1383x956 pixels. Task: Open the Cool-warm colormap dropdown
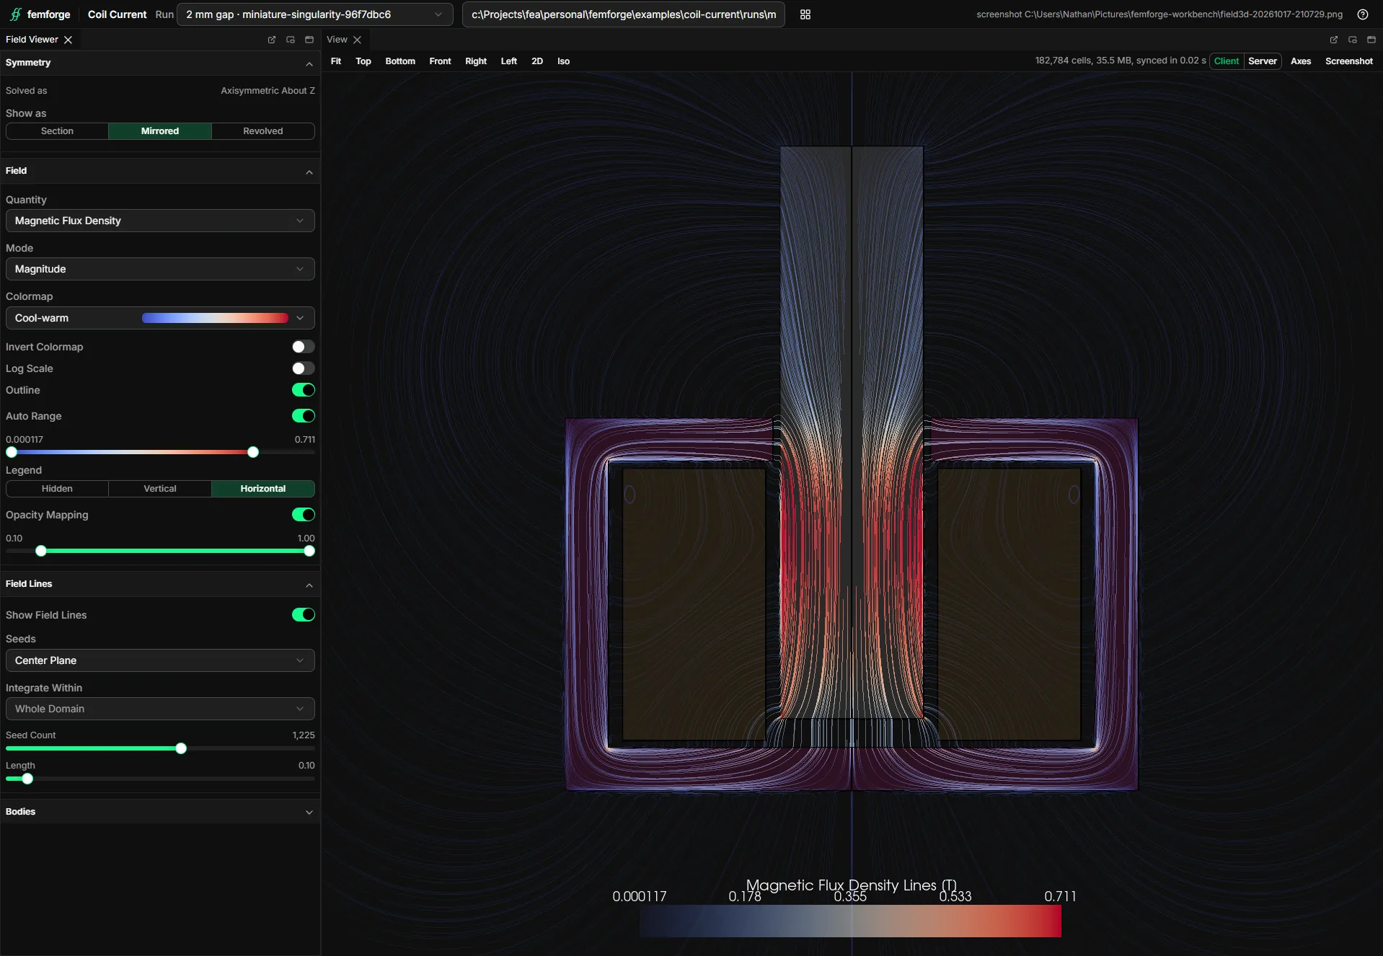pyautogui.click(x=160, y=318)
